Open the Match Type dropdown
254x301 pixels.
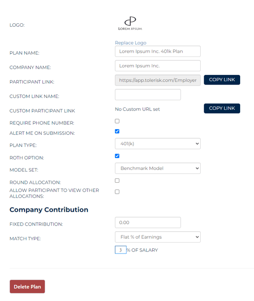157,237
